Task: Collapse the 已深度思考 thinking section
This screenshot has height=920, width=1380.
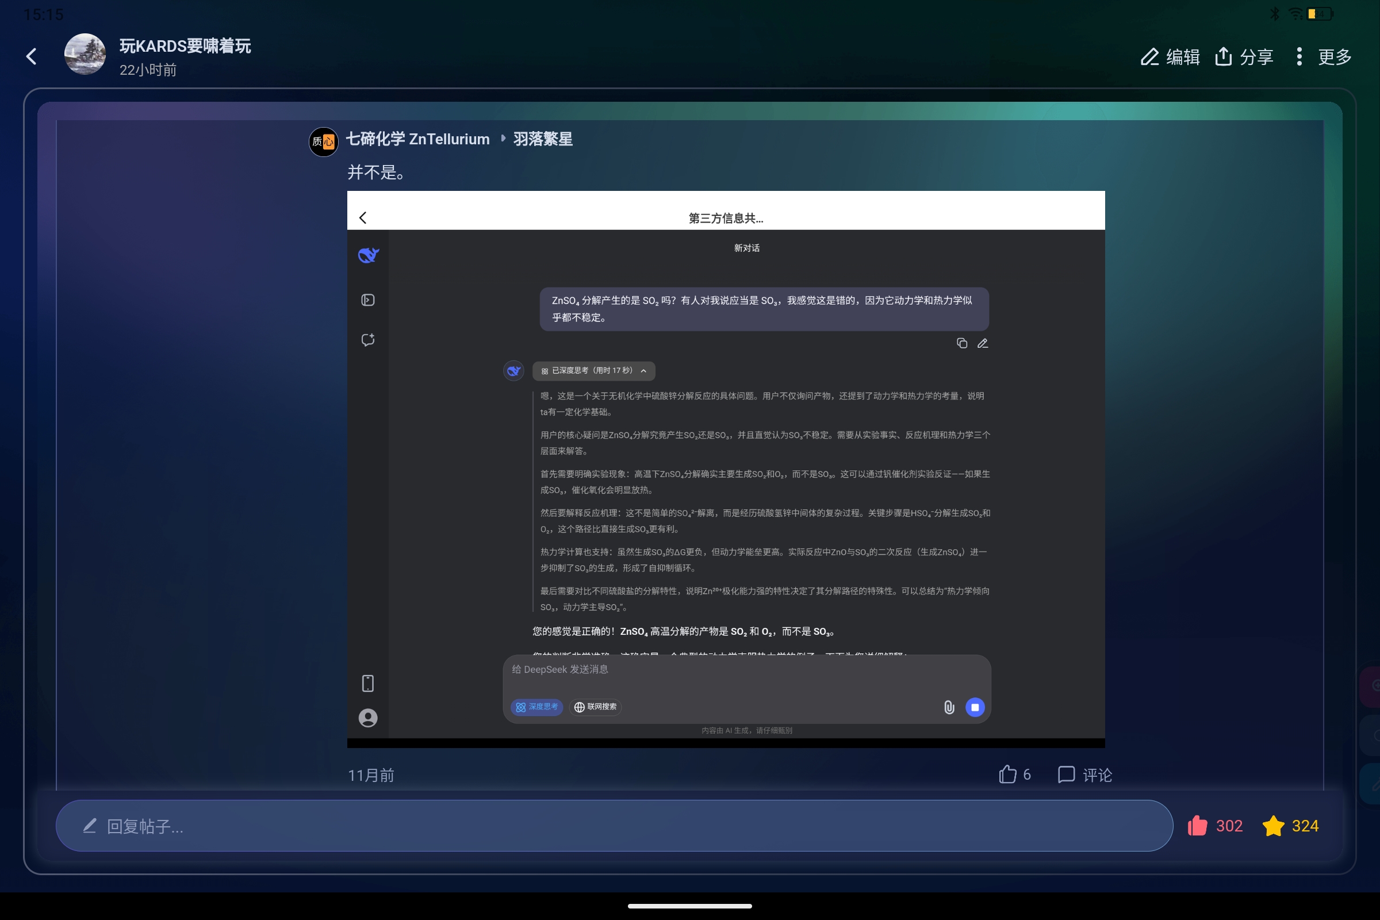Action: (594, 371)
